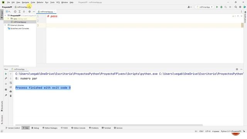247x139 pixels.
Task: Open the miPrimerApp run configuration dropdown
Action: (204, 7)
